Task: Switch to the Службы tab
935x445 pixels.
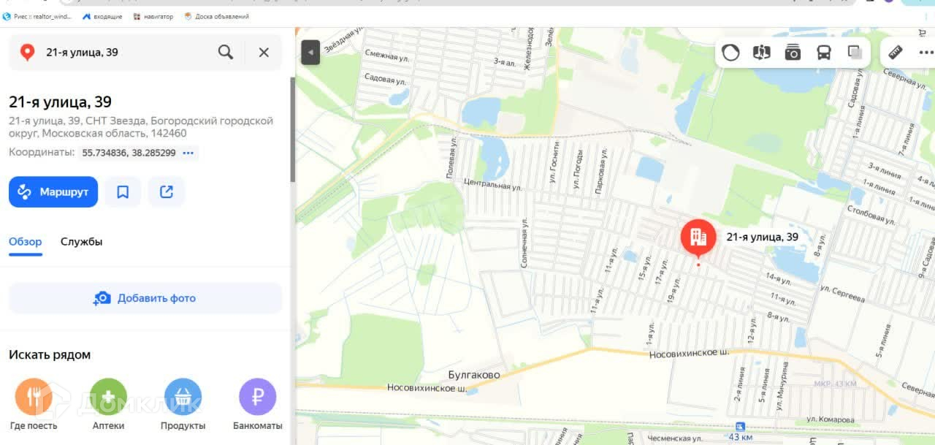Action: pyautogui.click(x=81, y=242)
